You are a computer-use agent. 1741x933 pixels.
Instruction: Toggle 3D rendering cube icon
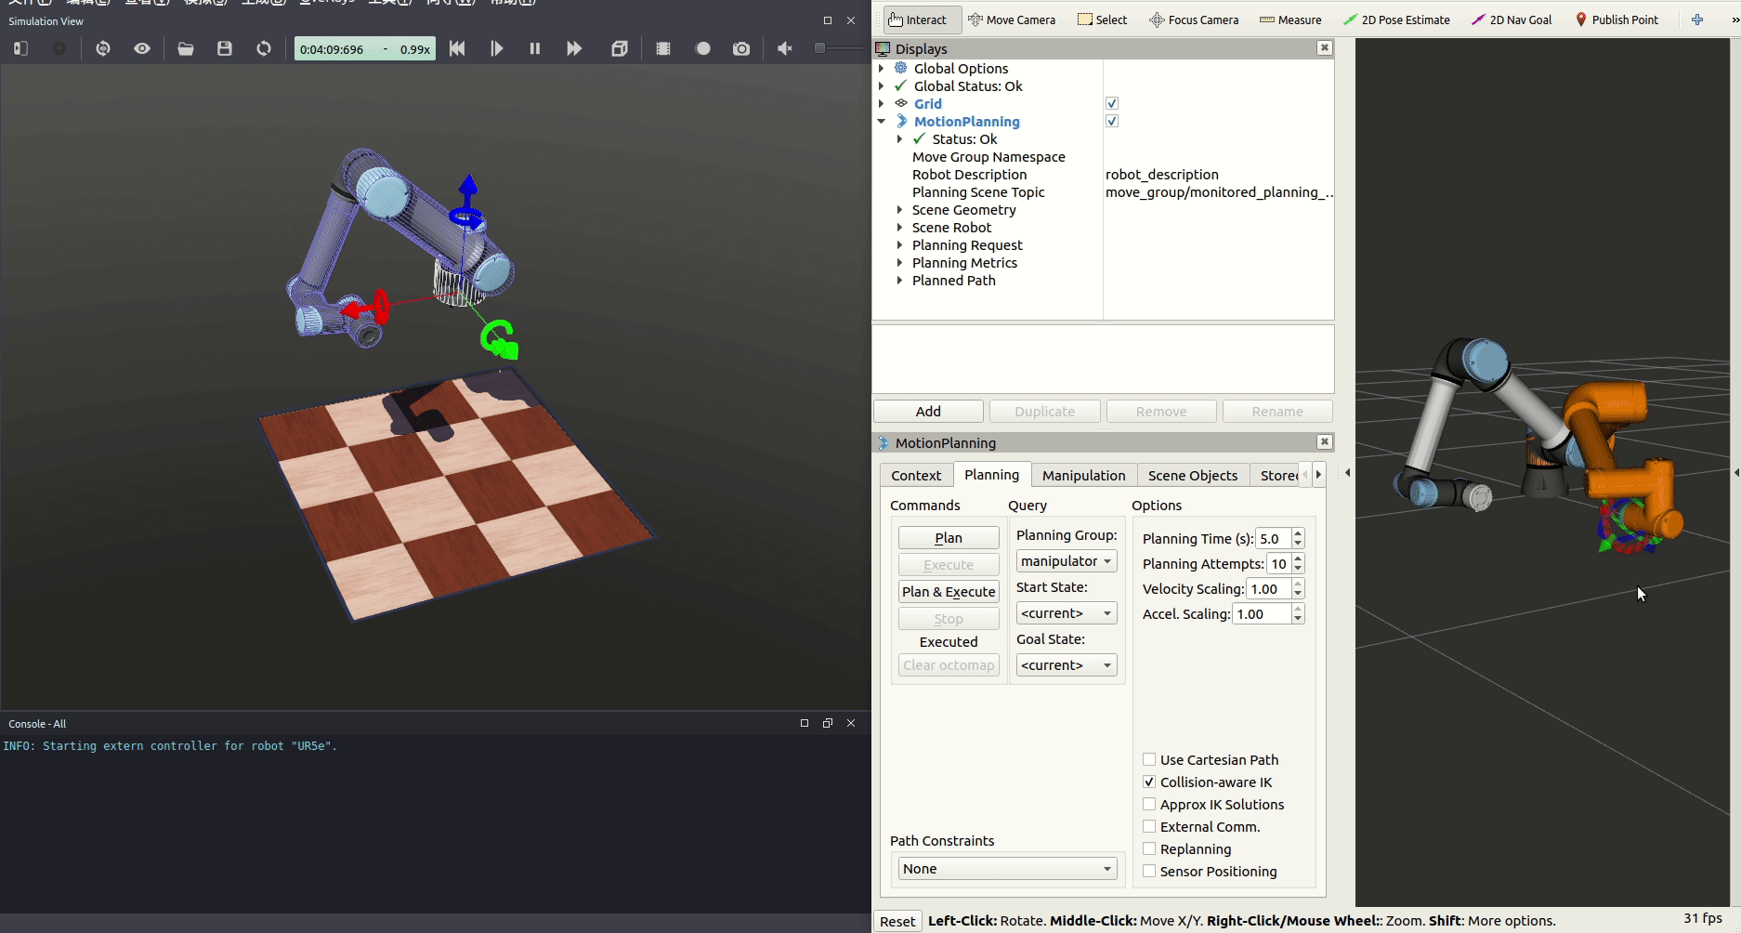620,48
